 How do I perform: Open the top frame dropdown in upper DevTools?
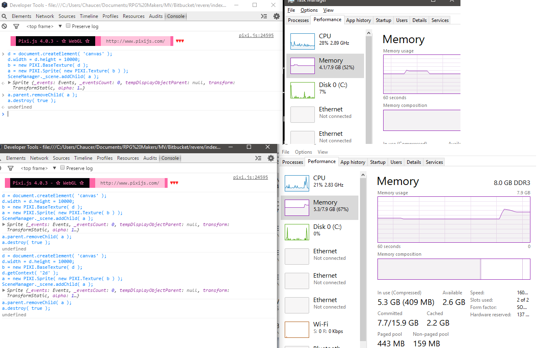click(x=60, y=26)
